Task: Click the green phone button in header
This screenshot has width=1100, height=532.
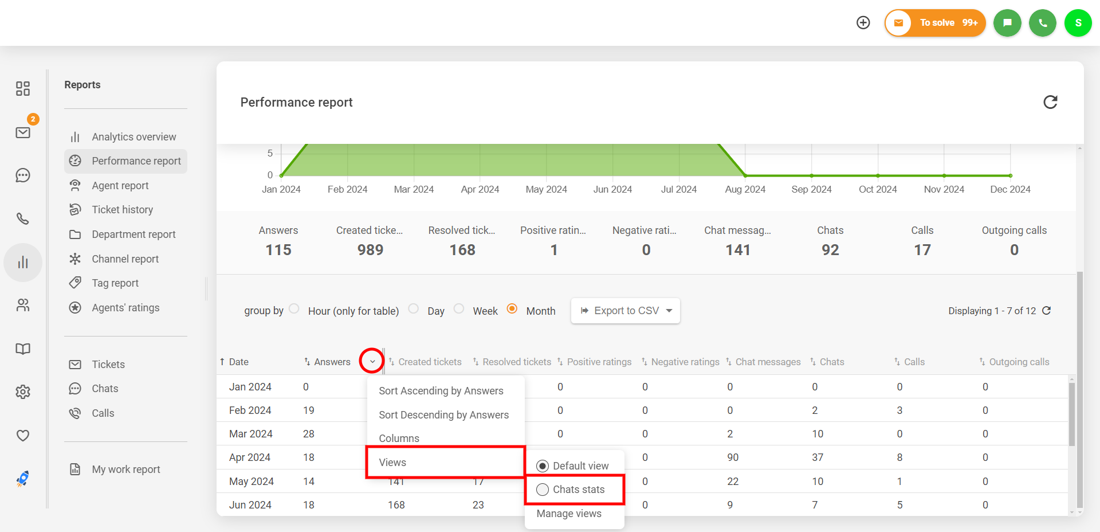Action: pos(1042,23)
